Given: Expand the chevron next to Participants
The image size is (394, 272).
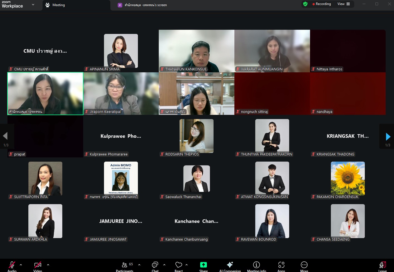Looking at the screenshot, I should pyautogui.click(x=139, y=265).
